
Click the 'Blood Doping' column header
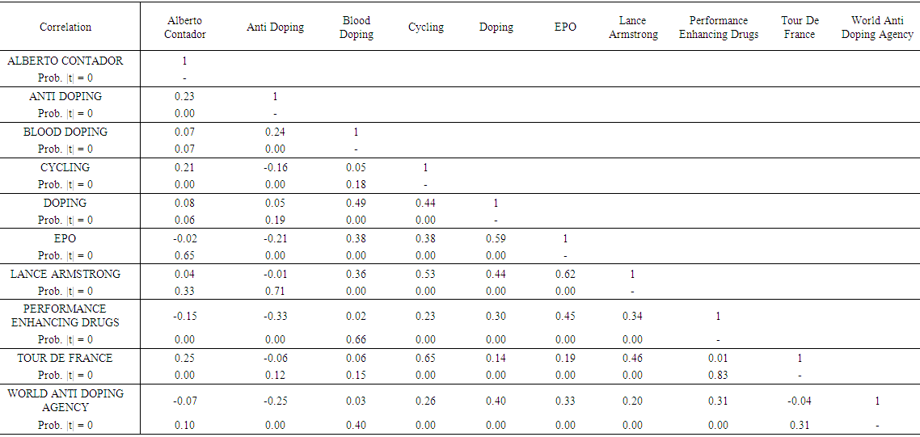pyautogui.click(x=356, y=27)
